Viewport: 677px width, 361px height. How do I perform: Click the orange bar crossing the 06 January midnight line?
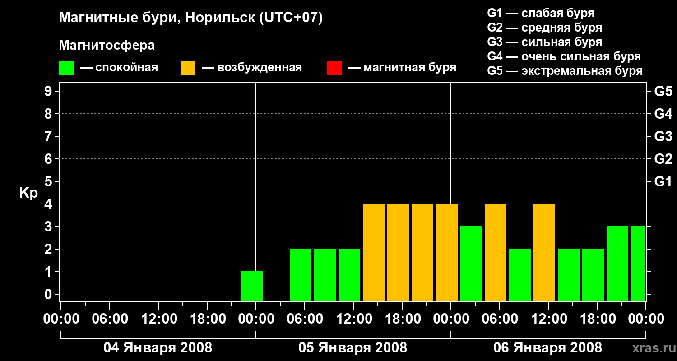click(447, 252)
